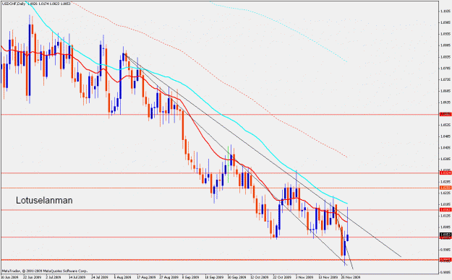Click the 18 Sep 2009 date label

pyautogui.click(x=214, y=277)
